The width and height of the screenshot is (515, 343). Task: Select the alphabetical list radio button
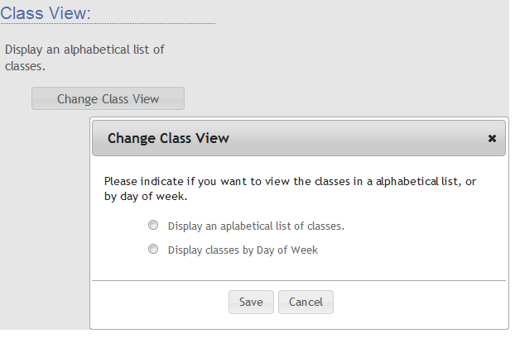point(152,225)
